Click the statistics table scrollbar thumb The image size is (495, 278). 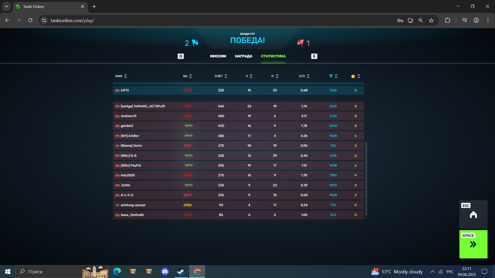(366, 179)
